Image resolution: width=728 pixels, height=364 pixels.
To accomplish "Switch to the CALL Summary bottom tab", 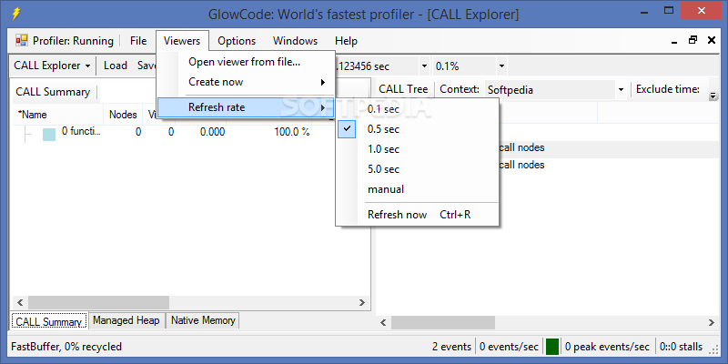I will (x=49, y=321).
